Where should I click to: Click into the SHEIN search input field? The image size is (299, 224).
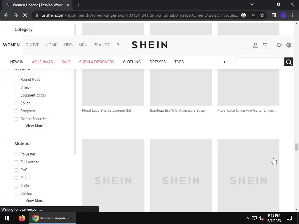coord(260,62)
